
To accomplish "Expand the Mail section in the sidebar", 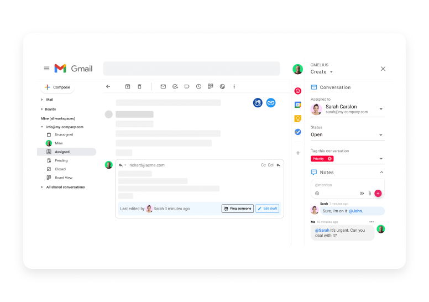I will coord(42,100).
